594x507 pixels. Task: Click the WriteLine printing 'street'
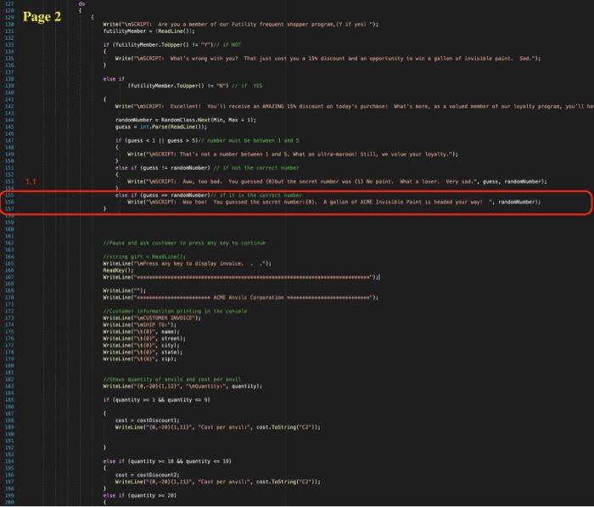pos(144,338)
